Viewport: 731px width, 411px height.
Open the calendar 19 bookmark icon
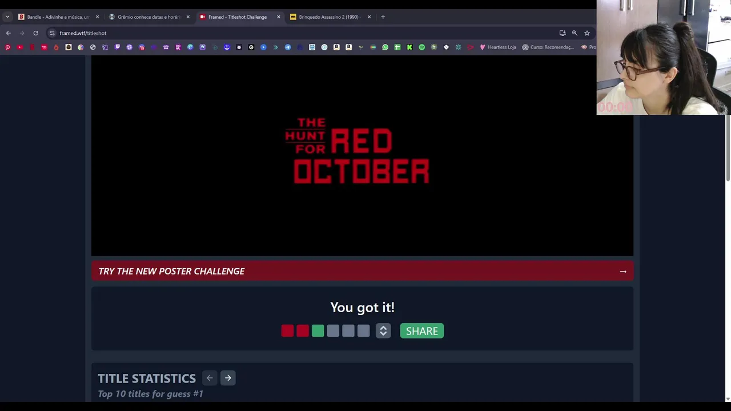141,47
